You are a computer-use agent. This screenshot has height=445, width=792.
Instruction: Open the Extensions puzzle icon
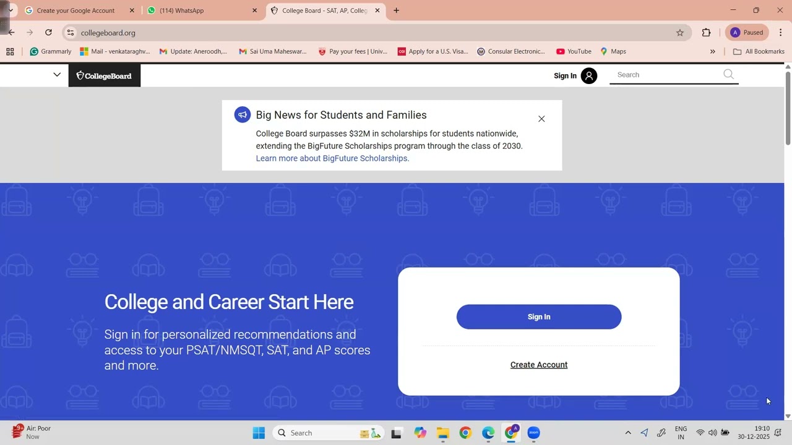coord(706,33)
